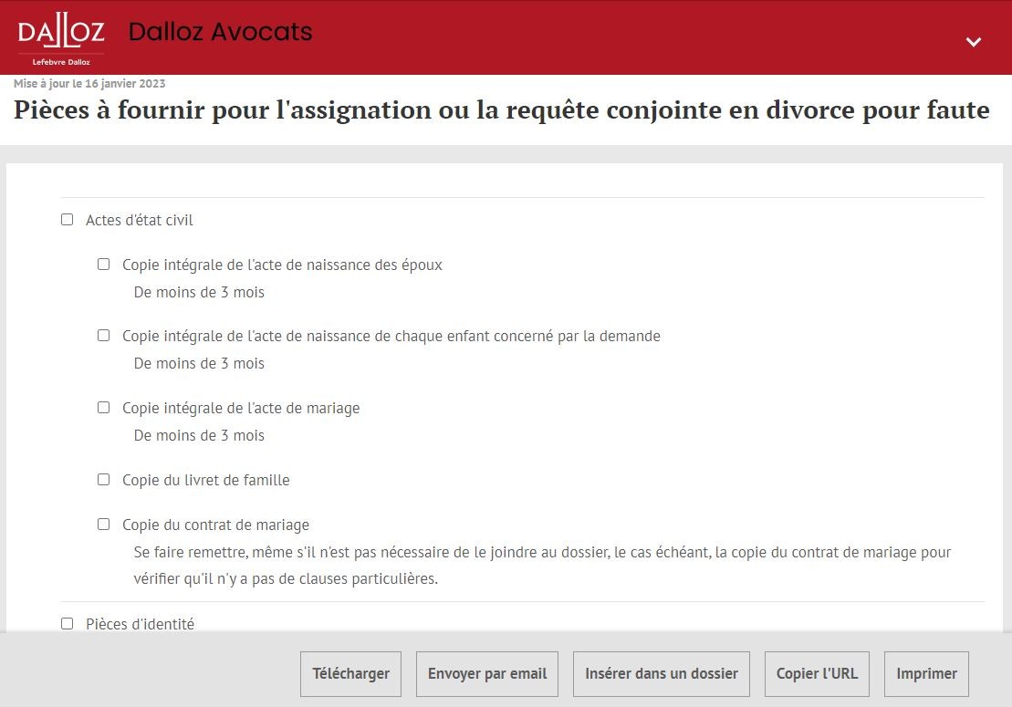This screenshot has height=707, width=1012.
Task: Click the Envoyer par email button
Action: [x=487, y=674]
